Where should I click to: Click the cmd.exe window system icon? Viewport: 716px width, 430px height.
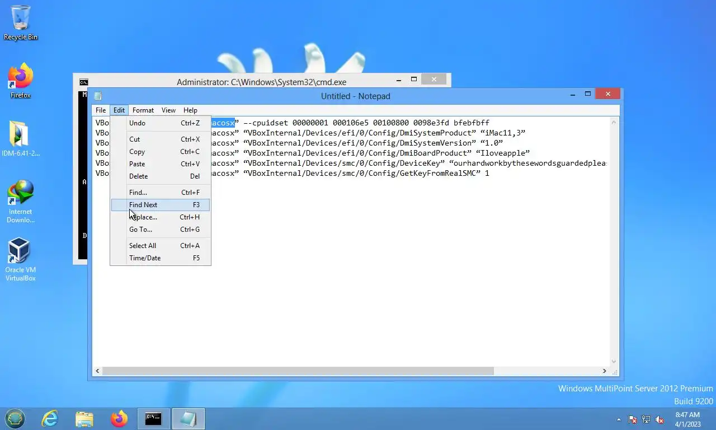pyautogui.click(x=83, y=82)
